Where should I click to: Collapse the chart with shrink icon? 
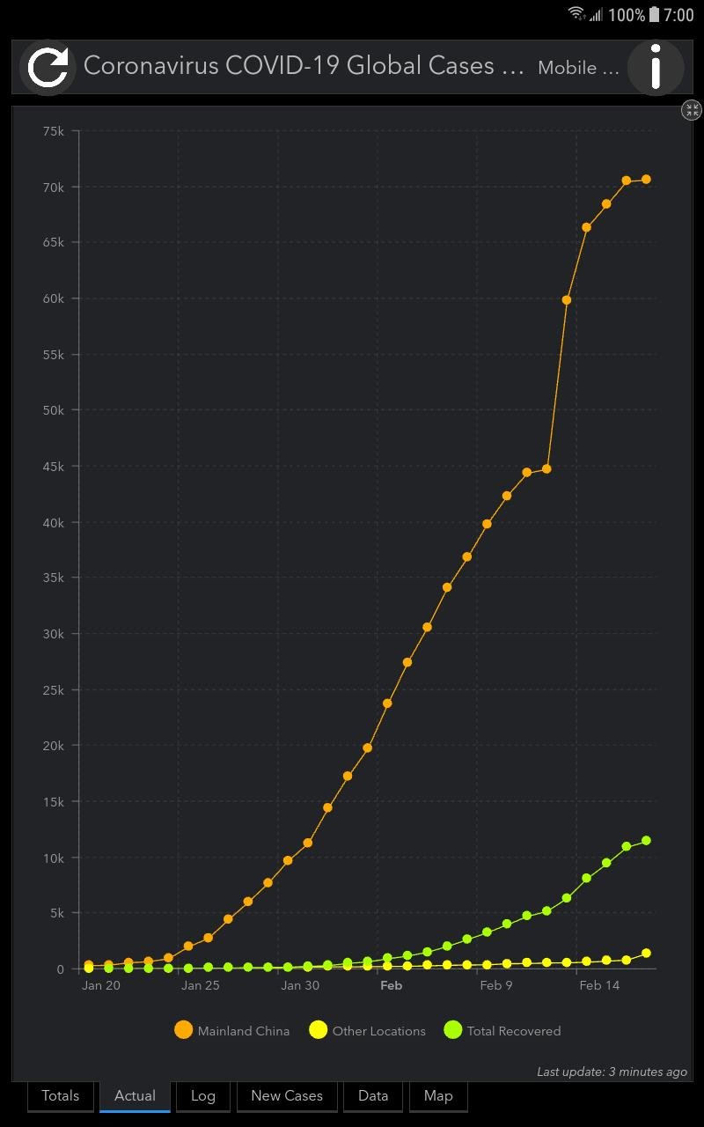coord(692,110)
